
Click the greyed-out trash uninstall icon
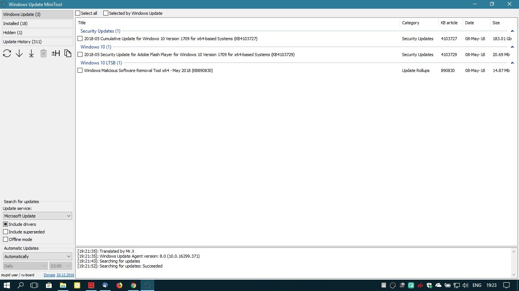(x=43, y=53)
